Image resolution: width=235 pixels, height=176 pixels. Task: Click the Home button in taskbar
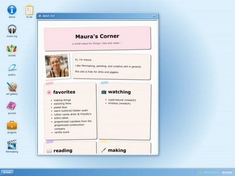[7, 173]
